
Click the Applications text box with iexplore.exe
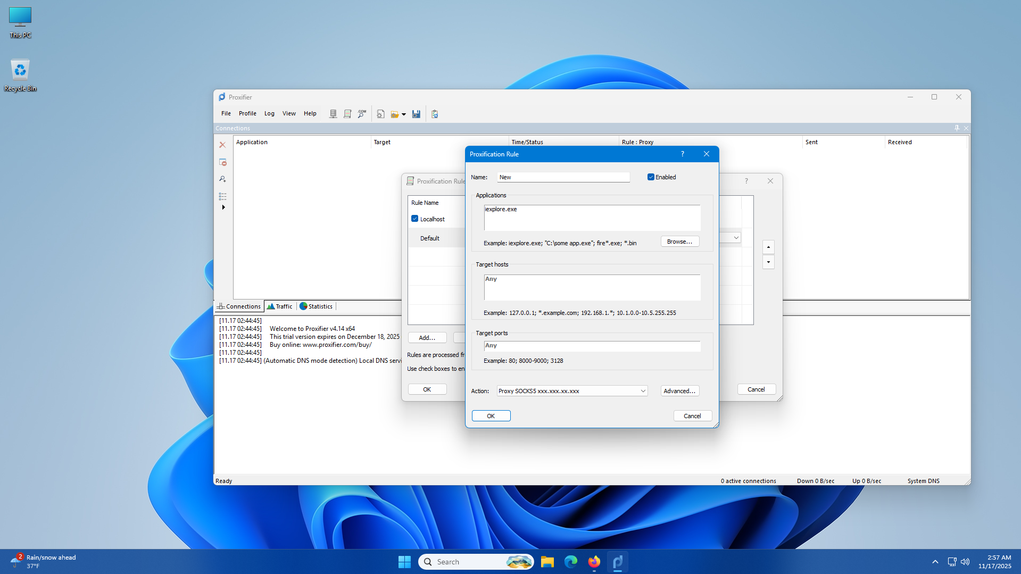click(592, 218)
